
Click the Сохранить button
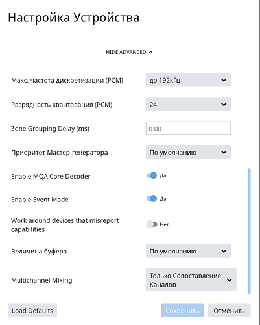click(x=182, y=310)
